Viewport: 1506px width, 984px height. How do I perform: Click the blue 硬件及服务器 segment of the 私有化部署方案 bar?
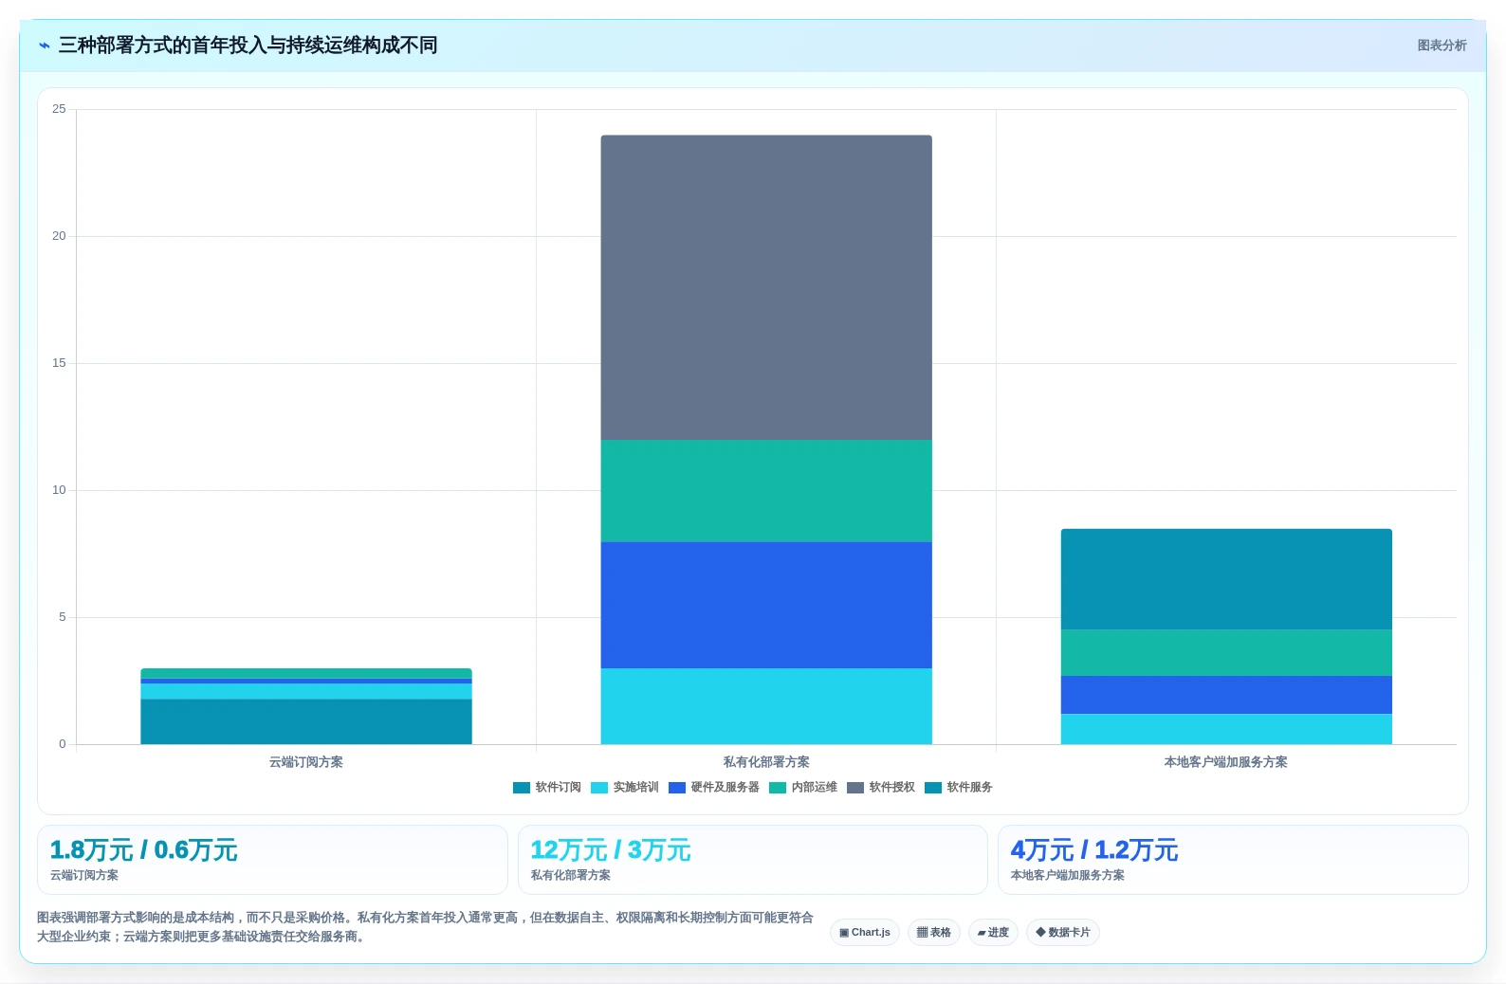coord(766,605)
